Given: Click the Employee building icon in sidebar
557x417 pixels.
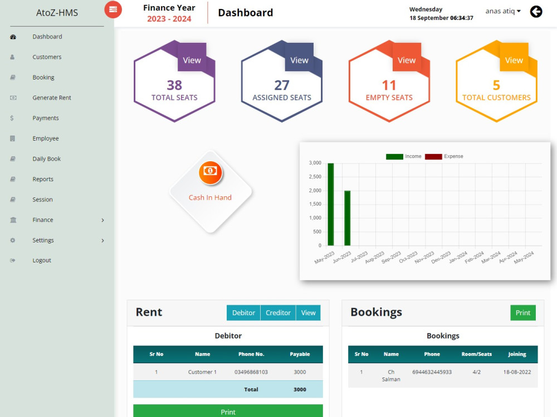Looking at the screenshot, I should [12, 138].
